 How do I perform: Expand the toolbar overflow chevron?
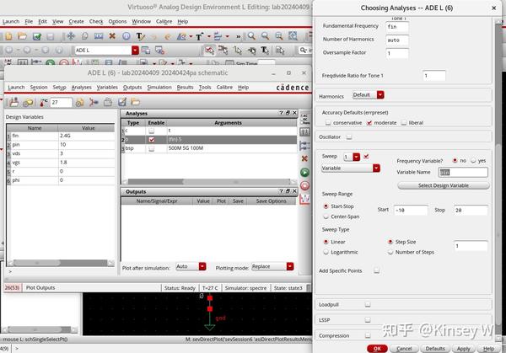point(238,37)
